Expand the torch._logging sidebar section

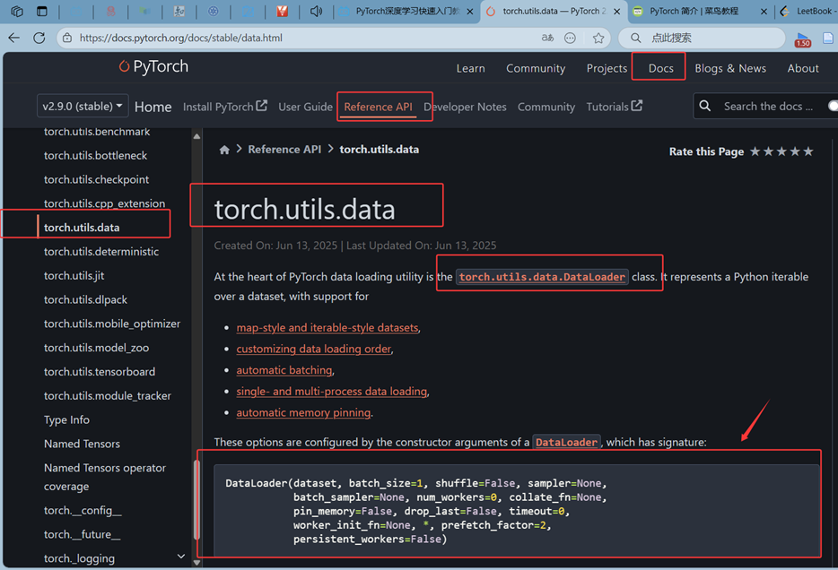181,557
